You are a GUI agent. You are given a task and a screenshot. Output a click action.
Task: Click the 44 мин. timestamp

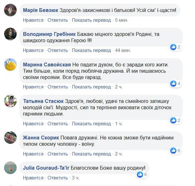point(123,50)
